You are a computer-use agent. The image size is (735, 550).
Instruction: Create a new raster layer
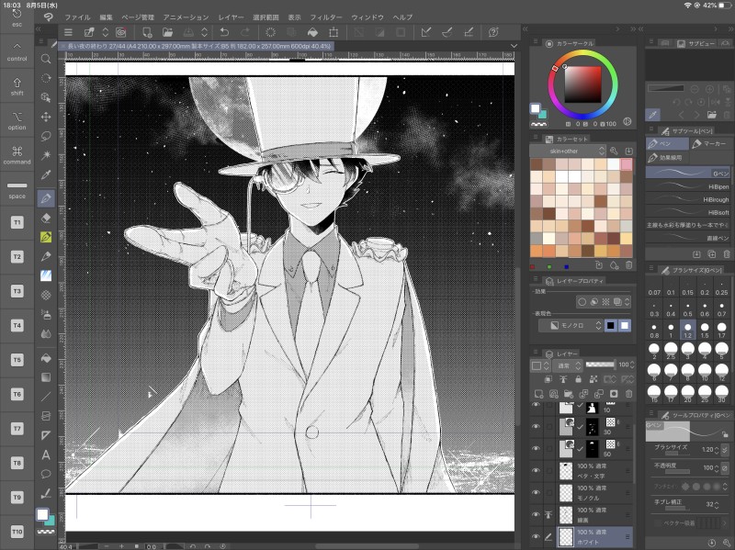tap(538, 394)
